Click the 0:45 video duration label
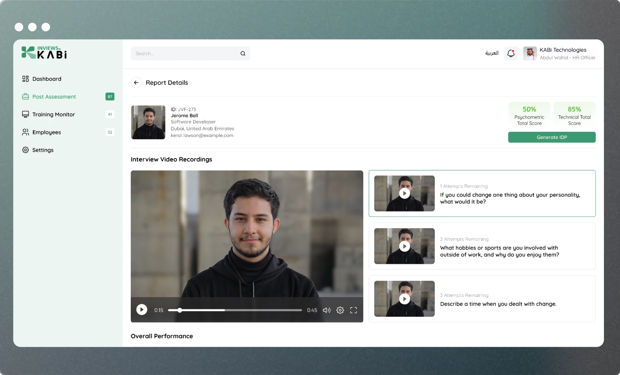 (312, 310)
